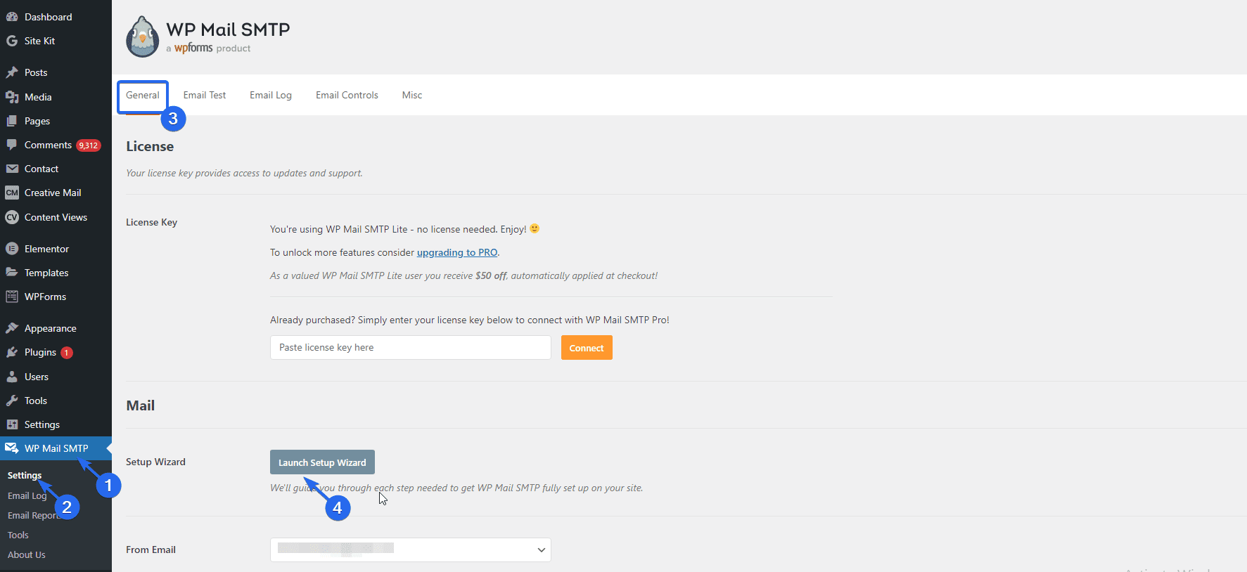Click the Appearance paintbrush icon

(12, 328)
